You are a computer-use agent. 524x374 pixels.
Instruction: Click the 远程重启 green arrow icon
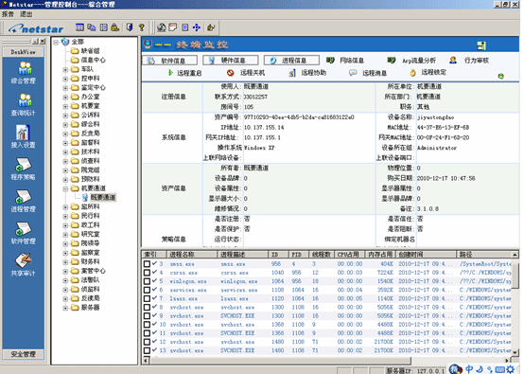coord(170,73)
